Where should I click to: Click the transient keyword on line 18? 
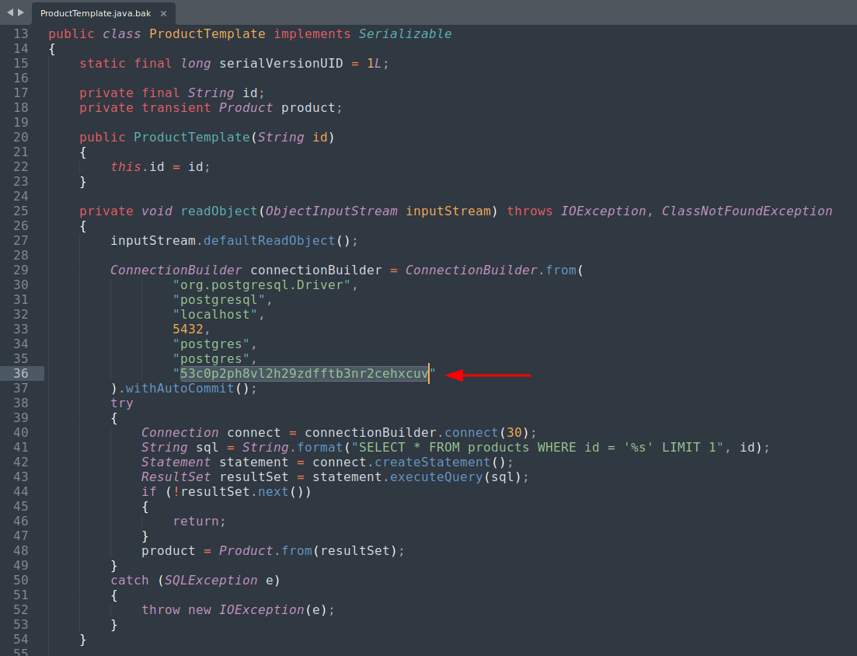pos(176,108)
